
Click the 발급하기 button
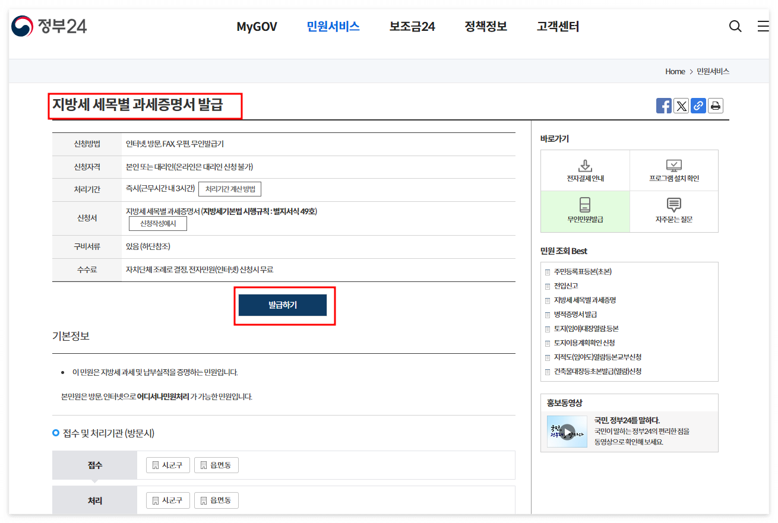(x=283, y=305)
